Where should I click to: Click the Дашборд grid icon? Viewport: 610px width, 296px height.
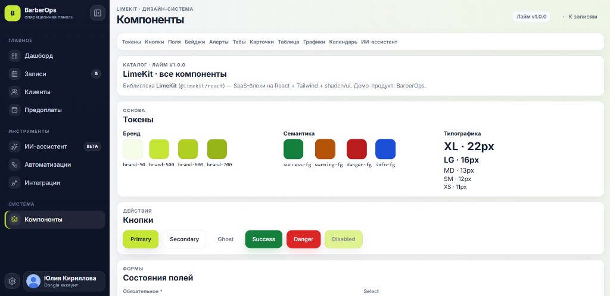pyautogui.click(x=14, y=55)
